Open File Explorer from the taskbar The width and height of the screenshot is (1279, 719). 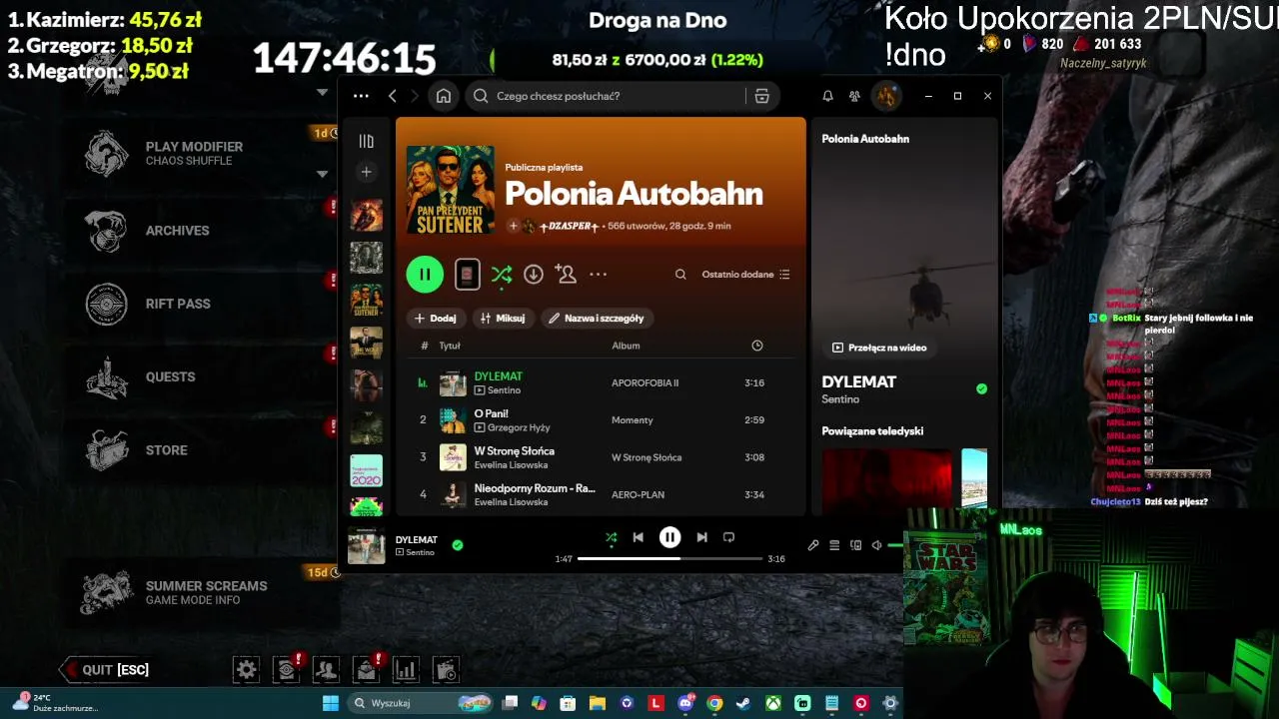pyautogui.click(x=598, y=703)
